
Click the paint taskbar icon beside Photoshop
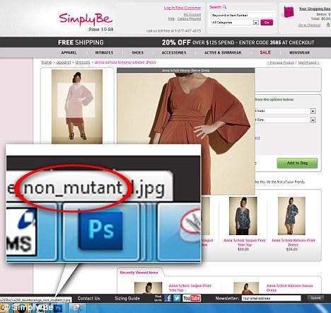point(76,308)
